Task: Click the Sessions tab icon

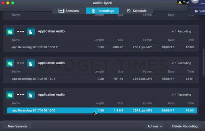Action: 61,11
